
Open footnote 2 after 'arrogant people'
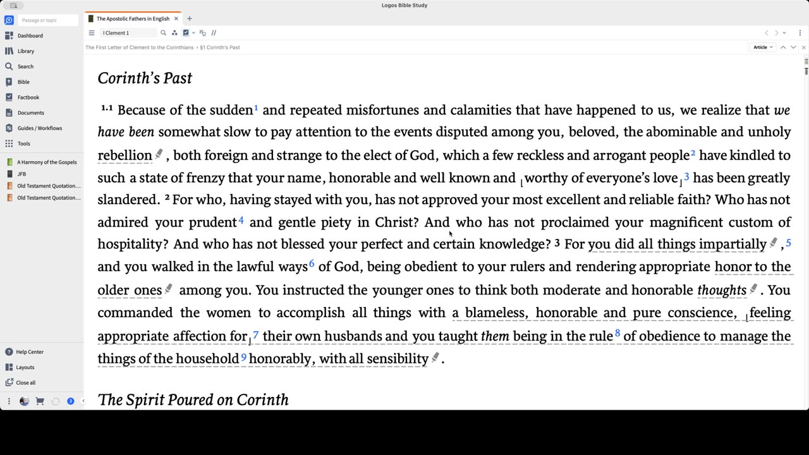693,154
